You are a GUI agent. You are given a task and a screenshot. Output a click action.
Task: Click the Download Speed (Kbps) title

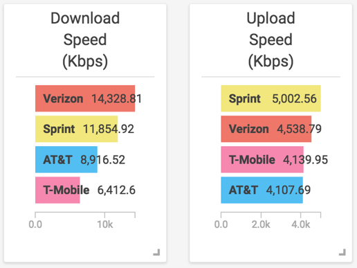point(85,40)
